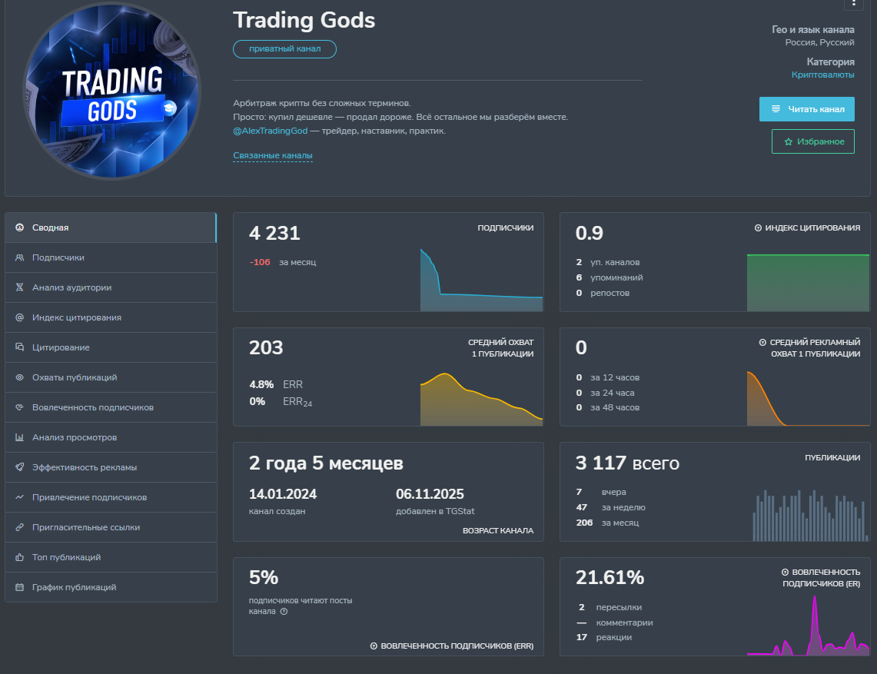The height and width of the screenshot is (674, 877).
Task: Click the orange ad reach chart
Action: point(808,397)
